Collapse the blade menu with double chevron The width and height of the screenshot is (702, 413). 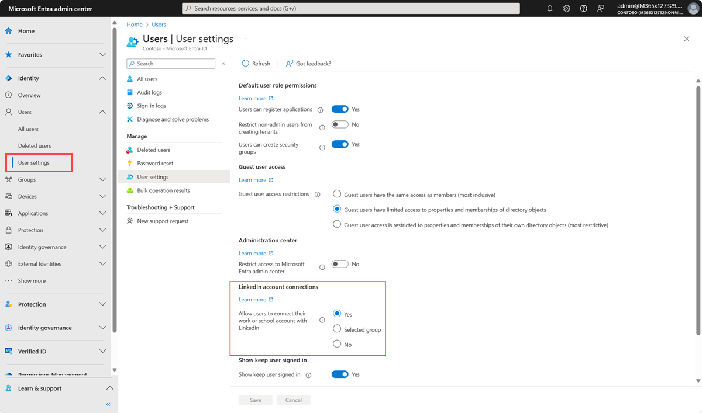[x=223, y=63]
